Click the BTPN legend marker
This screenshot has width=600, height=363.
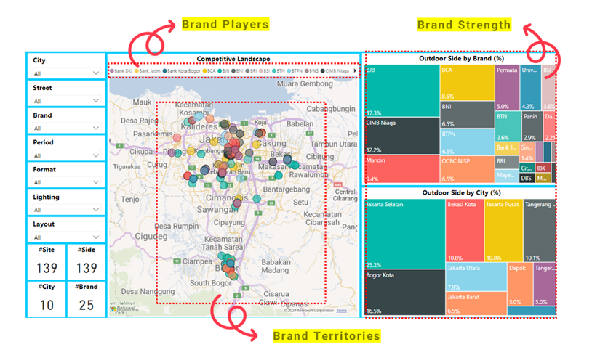291,71
